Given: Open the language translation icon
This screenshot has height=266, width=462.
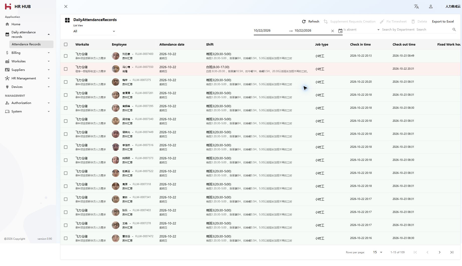Looking at the screenshot, I should coord(416,7).
